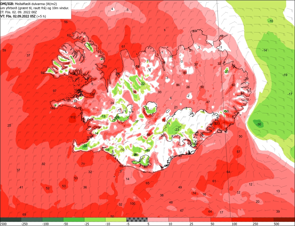Pick the dark red swatch between 250 and 500
Image resolution: width=295 pixels, height=226 pixels.
tap(263, 219)
